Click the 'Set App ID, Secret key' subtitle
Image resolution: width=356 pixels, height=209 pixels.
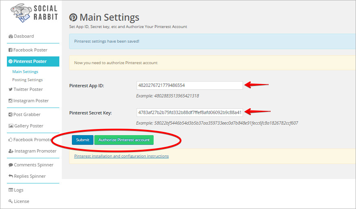[x=128, y=27]
